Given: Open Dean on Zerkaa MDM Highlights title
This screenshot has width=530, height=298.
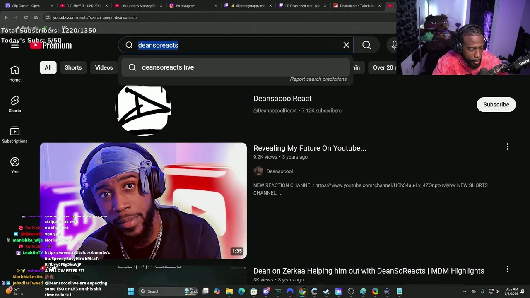Looking at the screenshot, I should tap(369, 271).
